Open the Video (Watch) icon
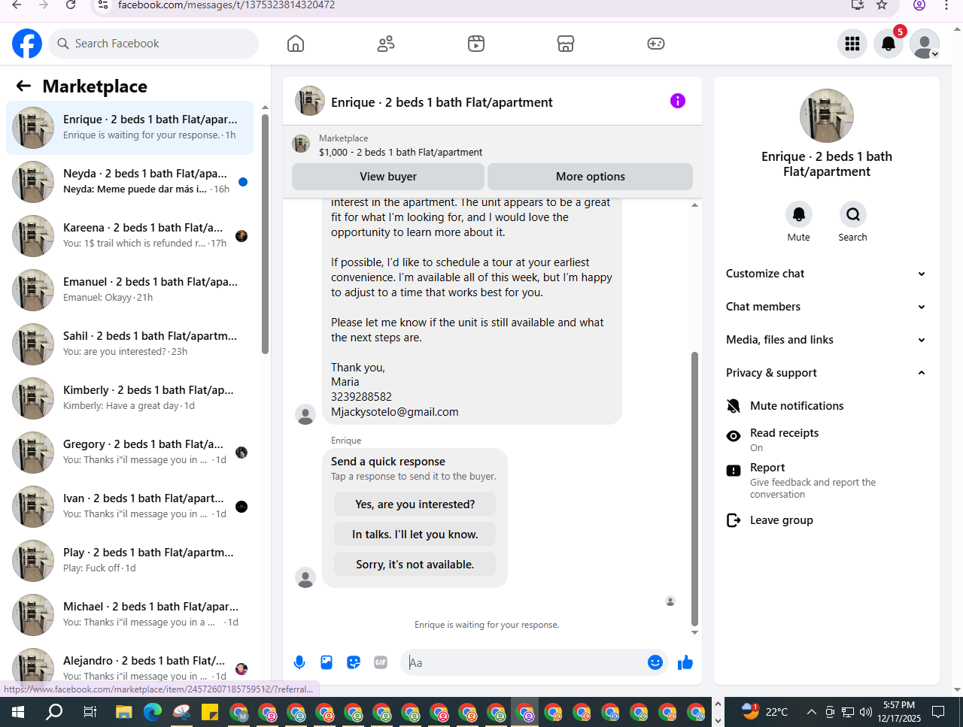 [476, 44]
